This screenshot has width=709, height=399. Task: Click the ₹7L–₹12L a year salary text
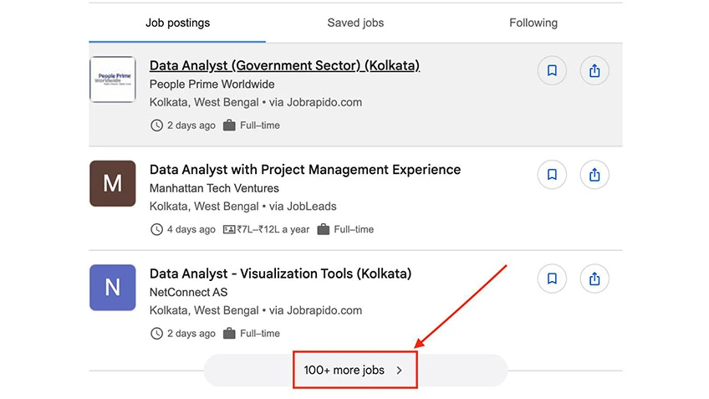(x=273, y=229)
